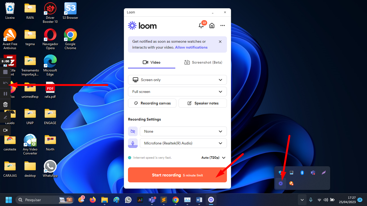Image resolution: width=367 pixels, height=206 pixels.
Task: Click the purple feather icon in tray overflow
Action: coord(324,173)
